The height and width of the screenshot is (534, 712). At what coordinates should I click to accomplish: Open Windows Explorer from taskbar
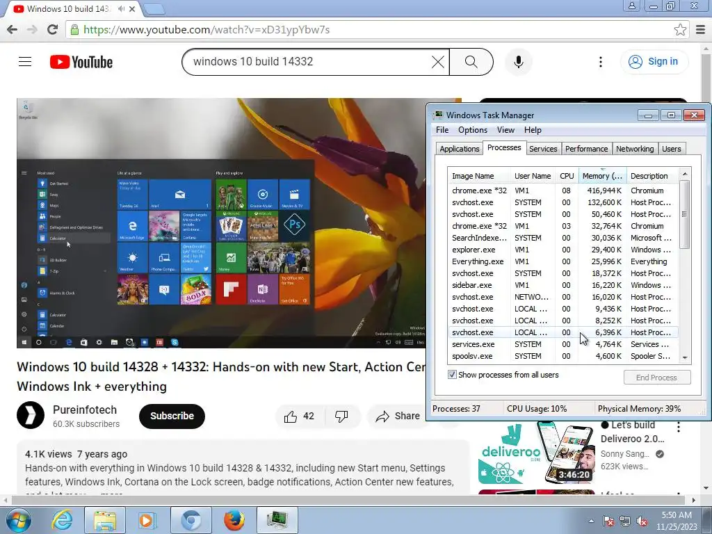[x=105, y=520]
